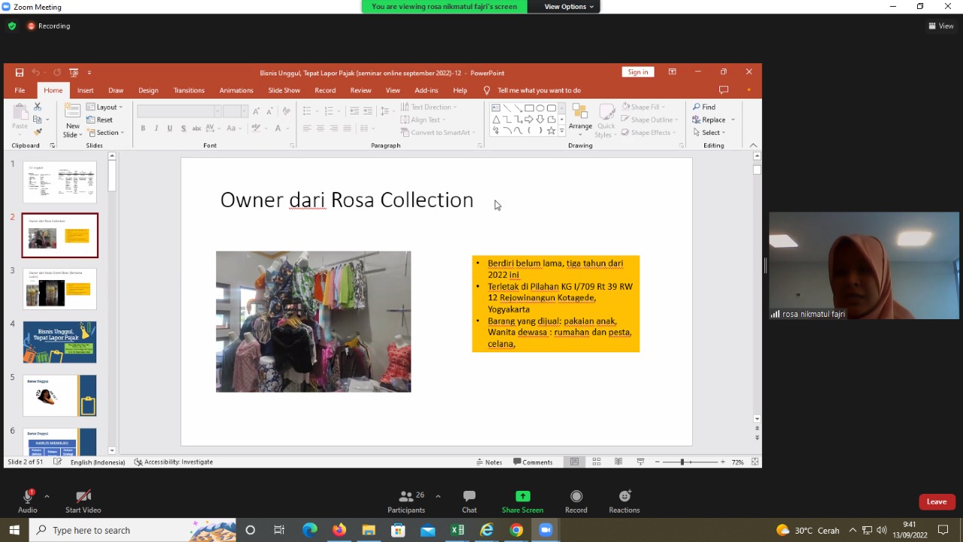Open the Layout dropdown in Slides group

[105, 107]
